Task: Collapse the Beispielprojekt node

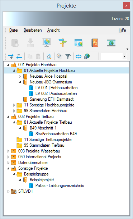Action: click(x=20, y=180)
